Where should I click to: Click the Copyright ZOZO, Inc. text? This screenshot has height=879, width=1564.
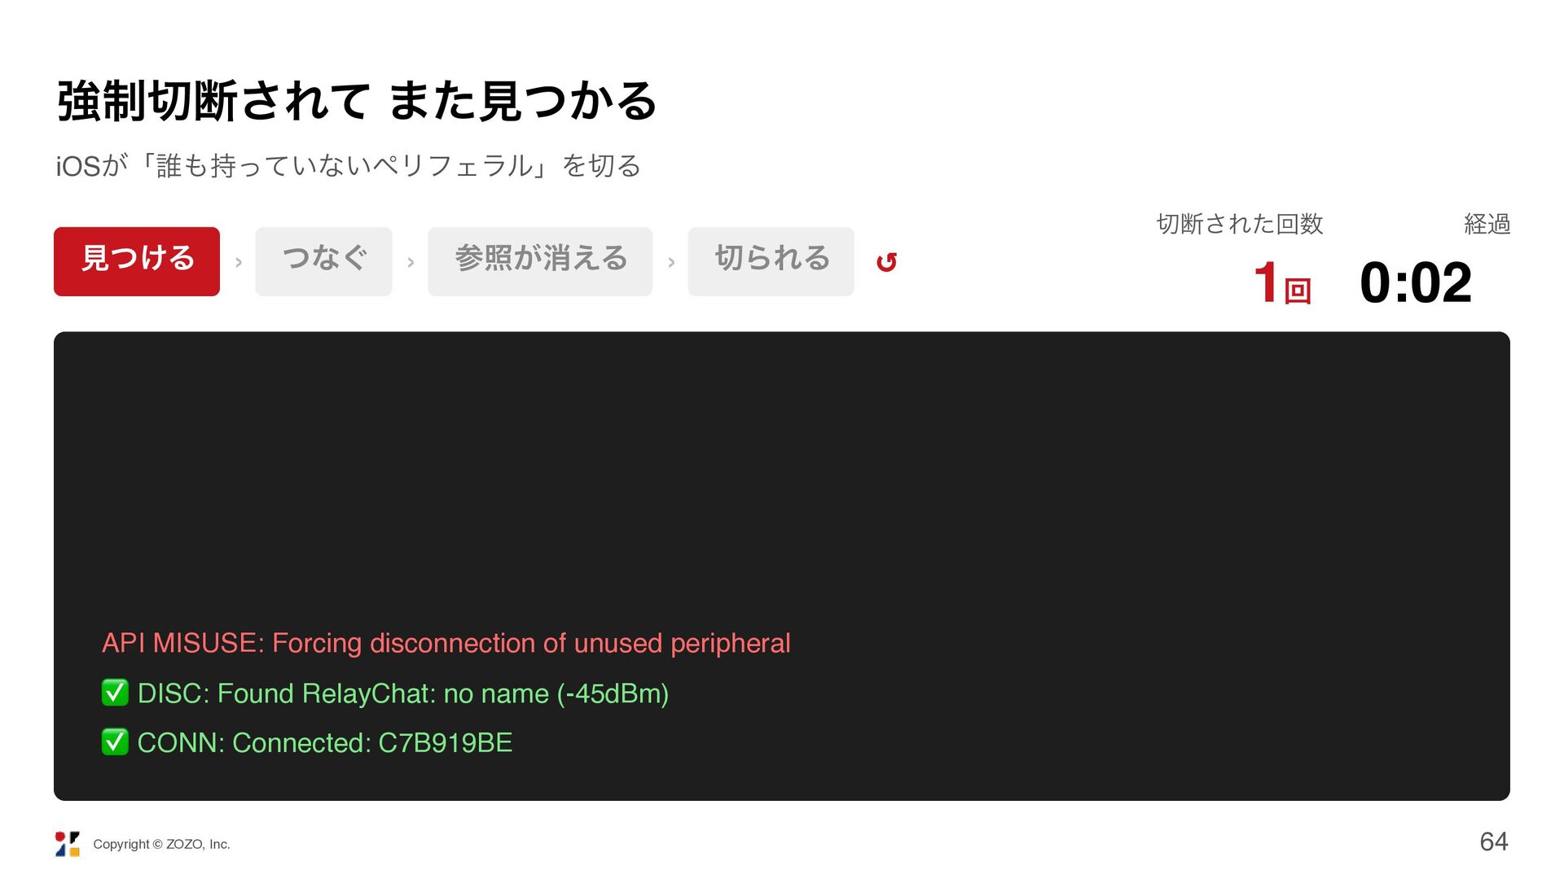pyautogui.click(x=161, y=845)
